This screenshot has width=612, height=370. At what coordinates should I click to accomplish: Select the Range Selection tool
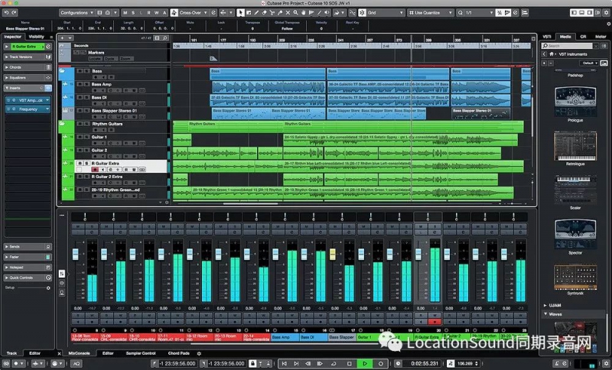(x=248, y=12)
